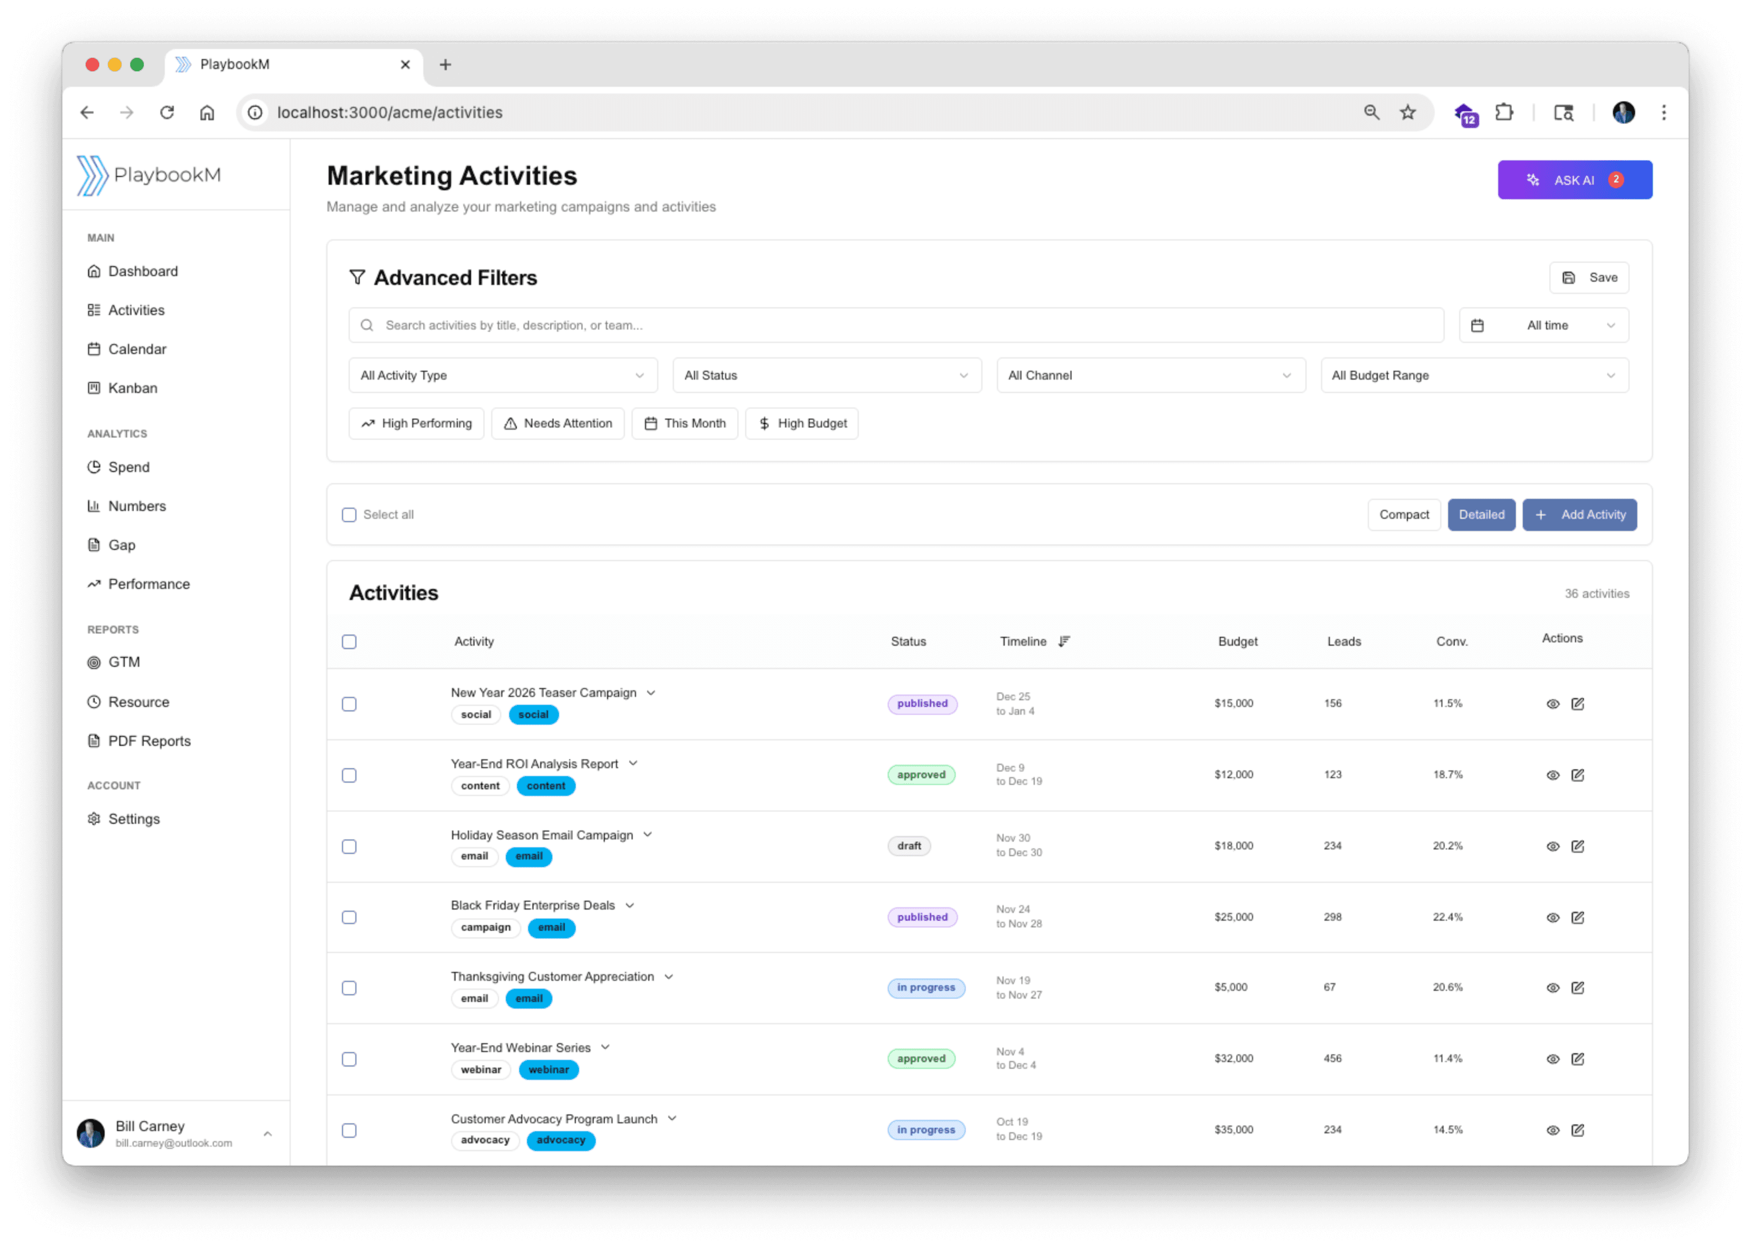Click the Add Activity button
Image resolution: width=1751 pixels, height=1248 pixels.
pos(1579,515)
